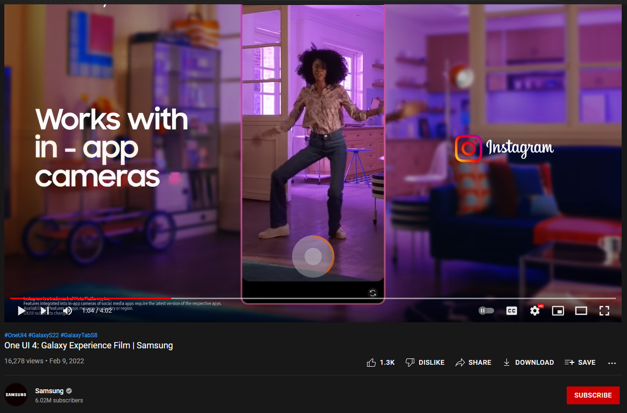Open the #GalaxyTabS8 hashtag

pos(79,335)
